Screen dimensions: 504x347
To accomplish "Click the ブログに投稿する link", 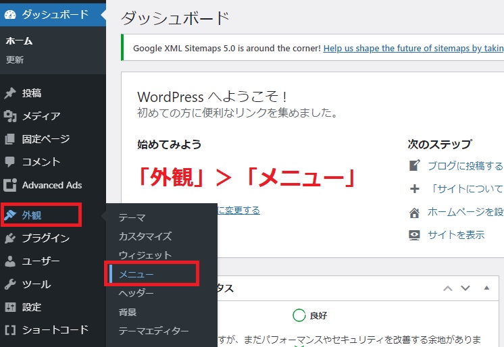I will point(465,166).
